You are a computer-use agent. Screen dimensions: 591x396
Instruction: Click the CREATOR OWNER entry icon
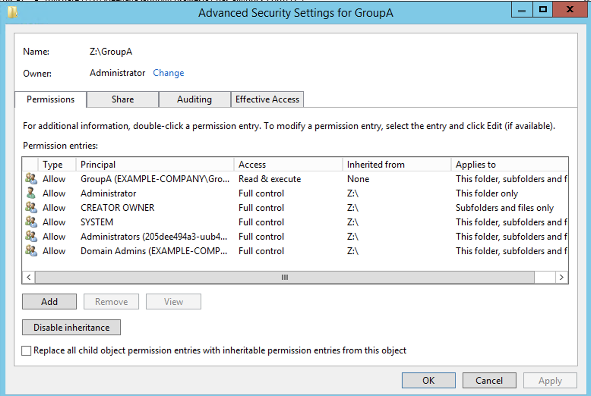[31, 207]
